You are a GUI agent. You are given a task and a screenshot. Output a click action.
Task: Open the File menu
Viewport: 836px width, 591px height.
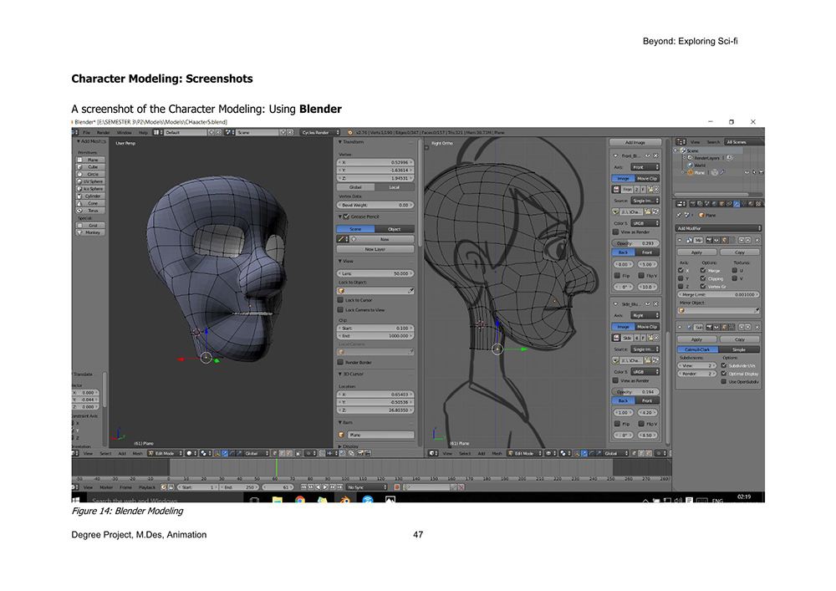click(x=86, y=133)
